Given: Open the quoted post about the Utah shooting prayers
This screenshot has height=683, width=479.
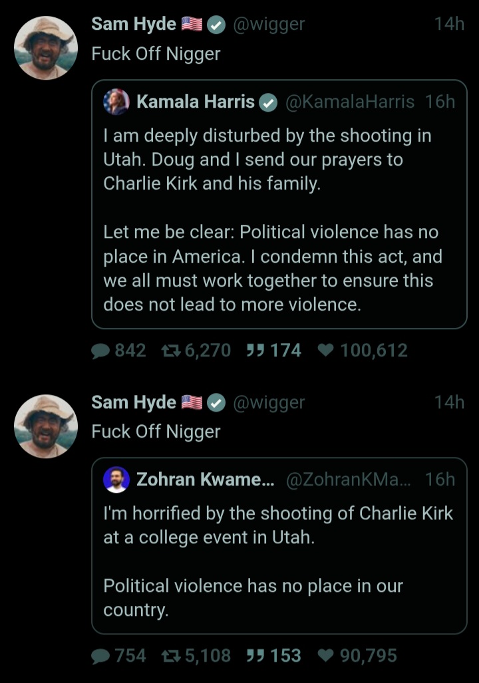Looking at the screenshot, I should pos(279,219).
